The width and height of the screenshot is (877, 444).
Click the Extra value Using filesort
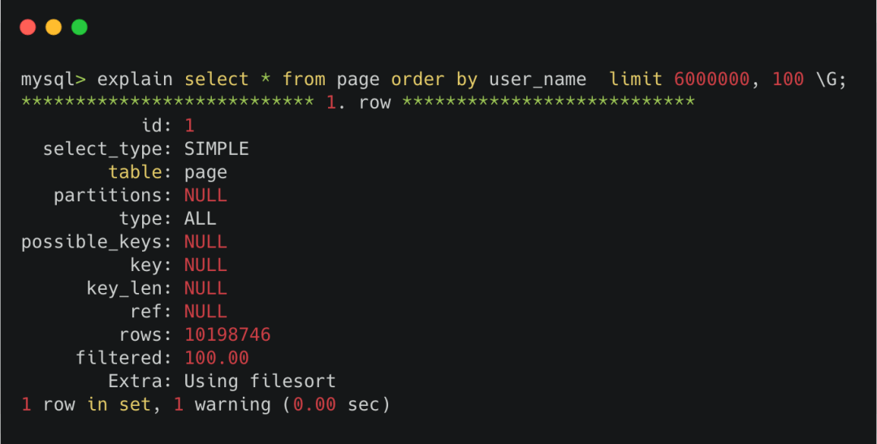pyautogui.click(x=260, y=381)
